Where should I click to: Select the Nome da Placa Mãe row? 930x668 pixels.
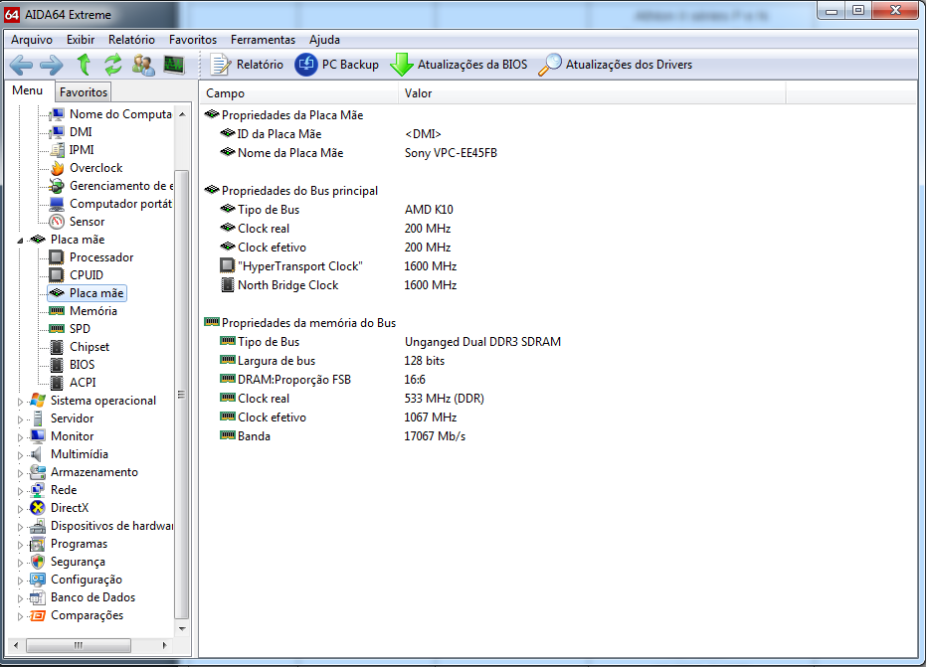558,153
